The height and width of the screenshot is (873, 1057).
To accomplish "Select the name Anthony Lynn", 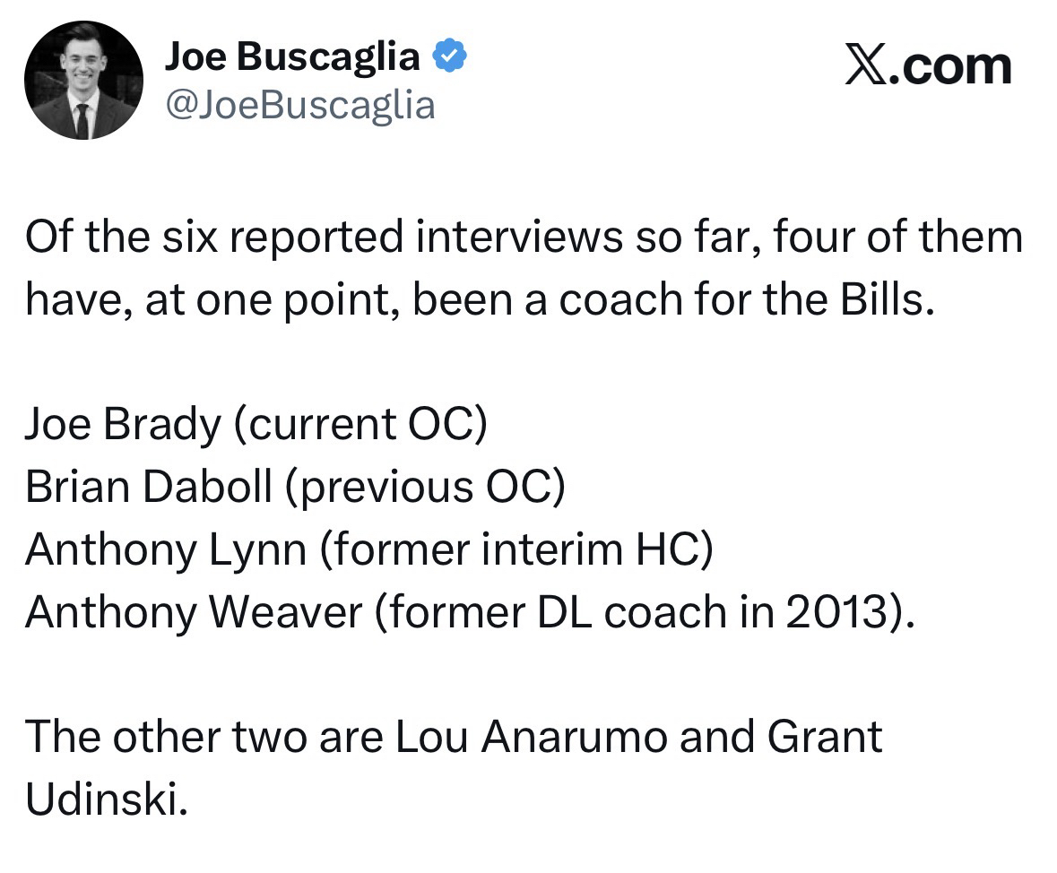I will [165, 549].
